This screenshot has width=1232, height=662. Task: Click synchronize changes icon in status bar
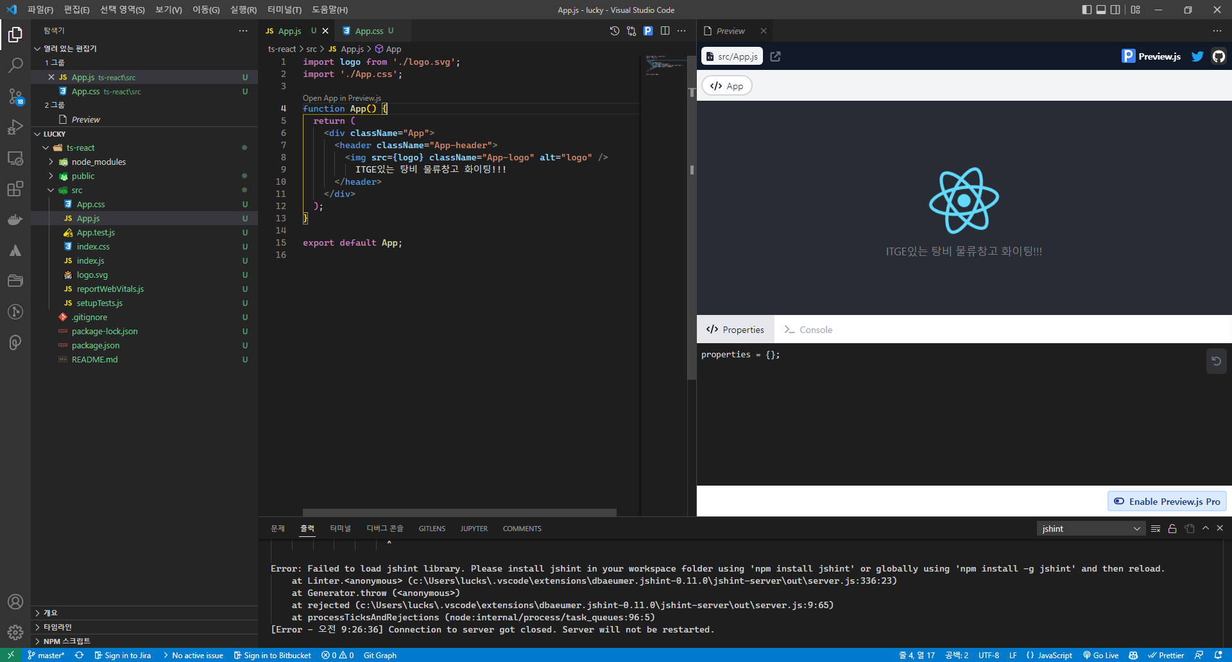tap(79, 655)
